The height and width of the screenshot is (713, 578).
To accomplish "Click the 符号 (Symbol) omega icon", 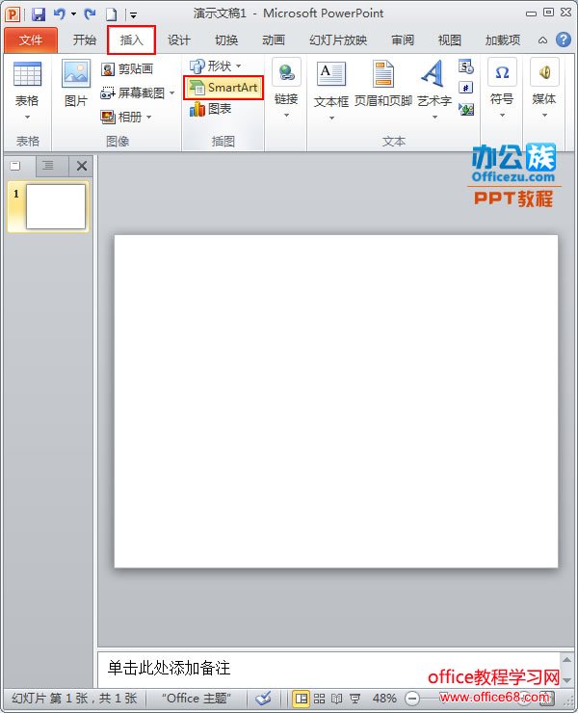I will point(502,72).
